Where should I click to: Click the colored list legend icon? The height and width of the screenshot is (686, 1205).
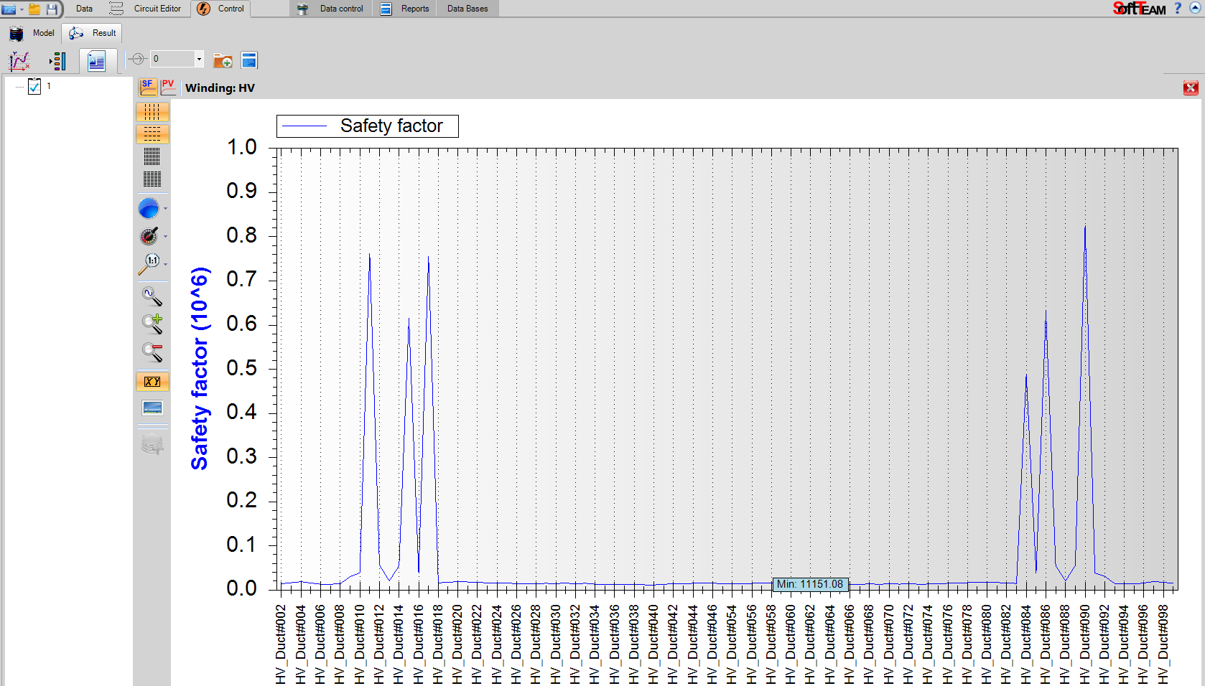coord(57,61)
